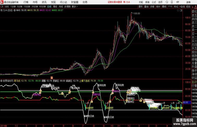Screen dimensions: 197x127
Task: Switch to 5分钟 period
Action: click(20, 7)
